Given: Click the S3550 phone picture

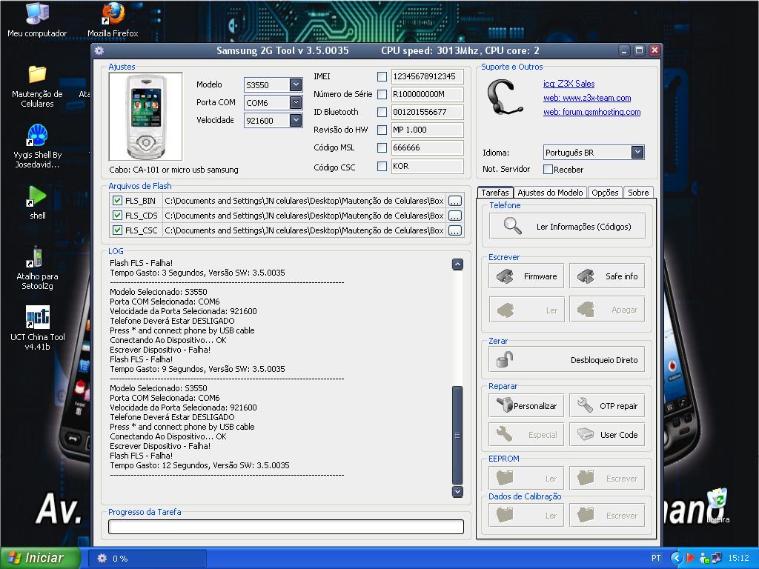Looking at the screenshot, I should (146, 116).
